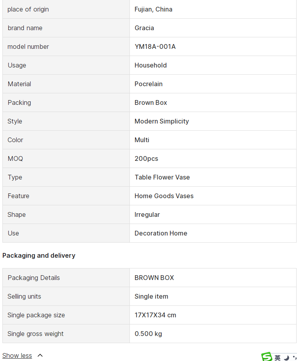297x361 pixels.
Task: Toggle the 英 English input mode
Action: (x=278, y=358)
